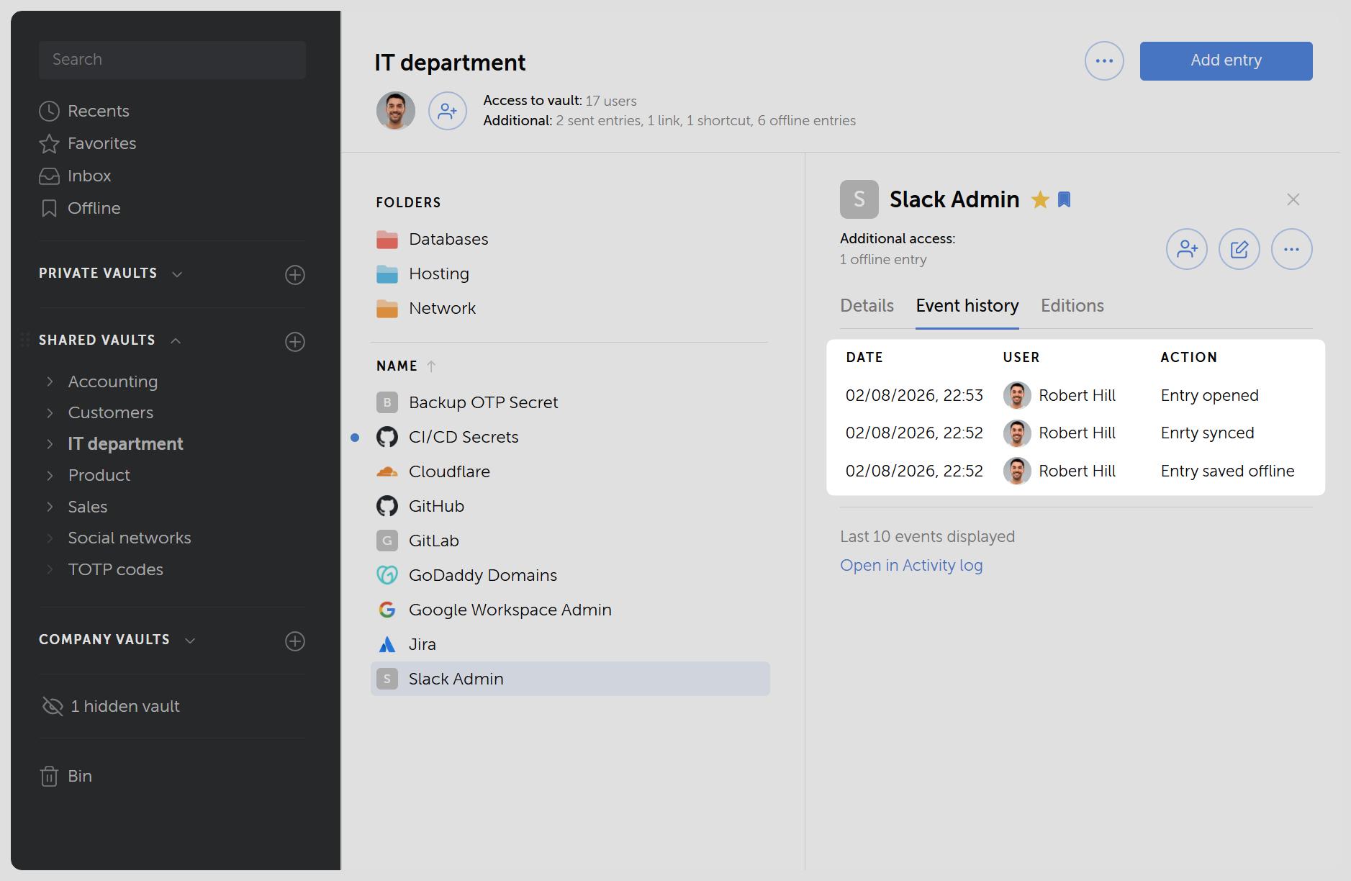This screenshot has height=881, width=1351.
Task: Open the Inbox tray icon
Action: [x=49, y=176]
